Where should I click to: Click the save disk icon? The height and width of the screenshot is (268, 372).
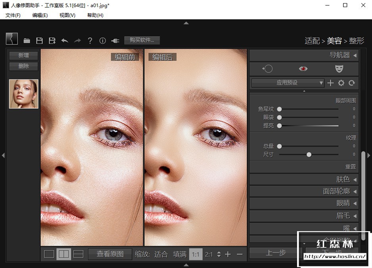[x=39, y=40]
